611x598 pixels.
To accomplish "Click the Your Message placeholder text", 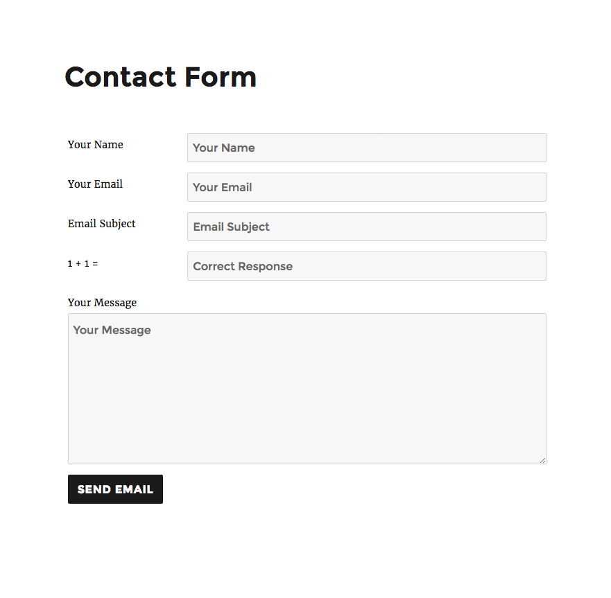I will click(112, 330).
